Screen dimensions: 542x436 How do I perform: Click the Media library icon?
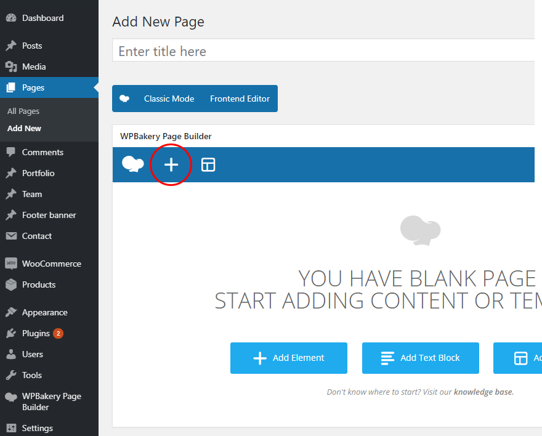click(x=11, y=67)
